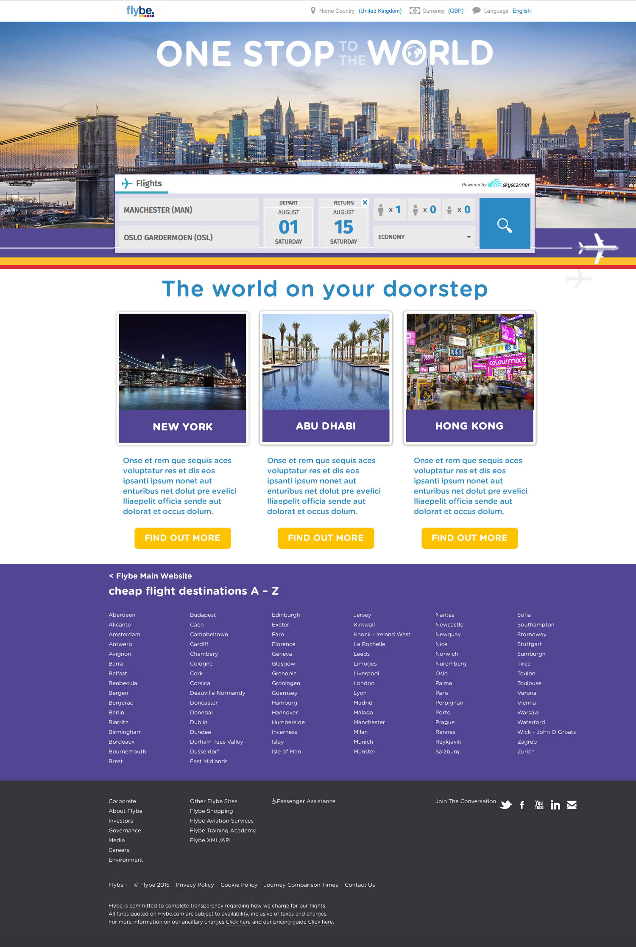Open Cookie Policy link
636x947 pixels.
click(239, 885)
